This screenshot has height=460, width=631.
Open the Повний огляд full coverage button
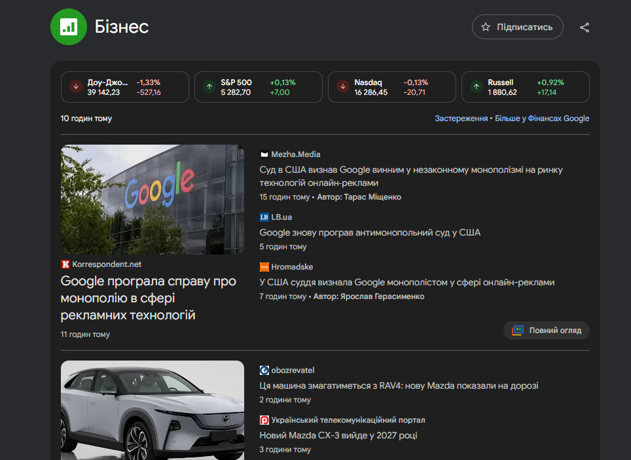coord(546,330)
